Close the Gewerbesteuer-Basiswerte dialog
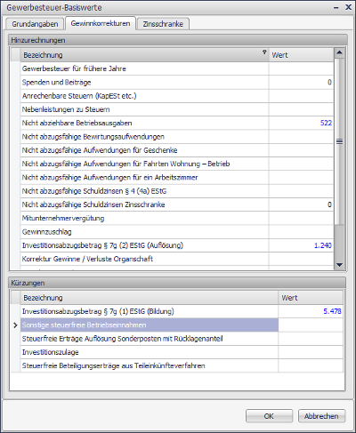The height and width of the screenshot is (433, 356). point(348,7)
